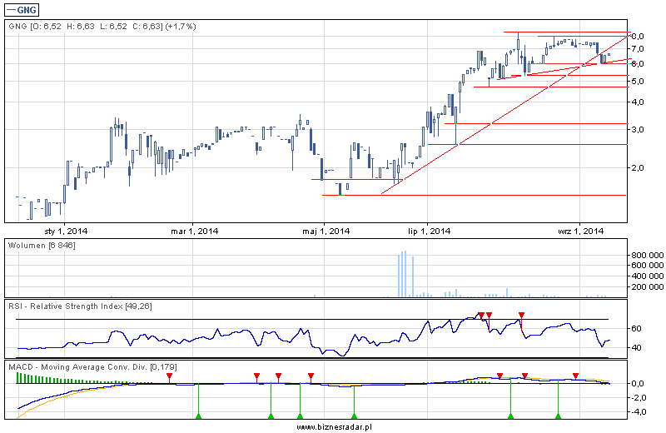
Task: Click the first green MACD buy triangle
Action: coord(198,415)
